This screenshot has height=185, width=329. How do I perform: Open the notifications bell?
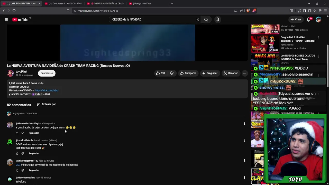click(309, 20)
